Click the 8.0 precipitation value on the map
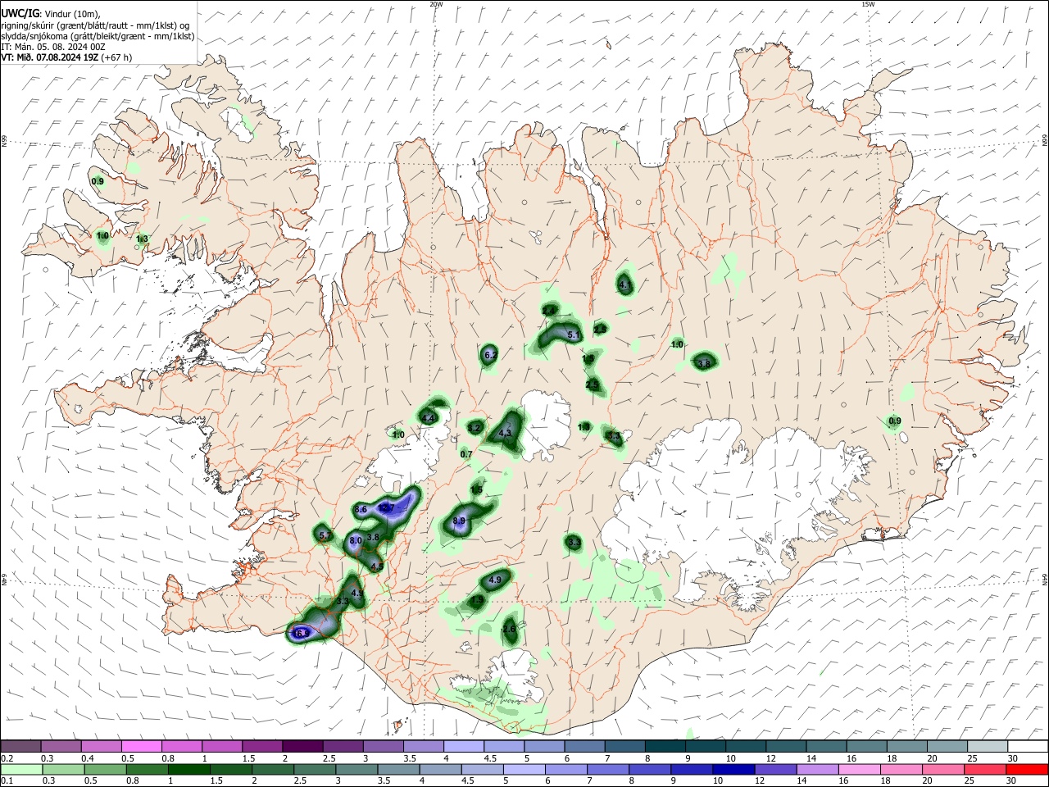 coord(356,541)
